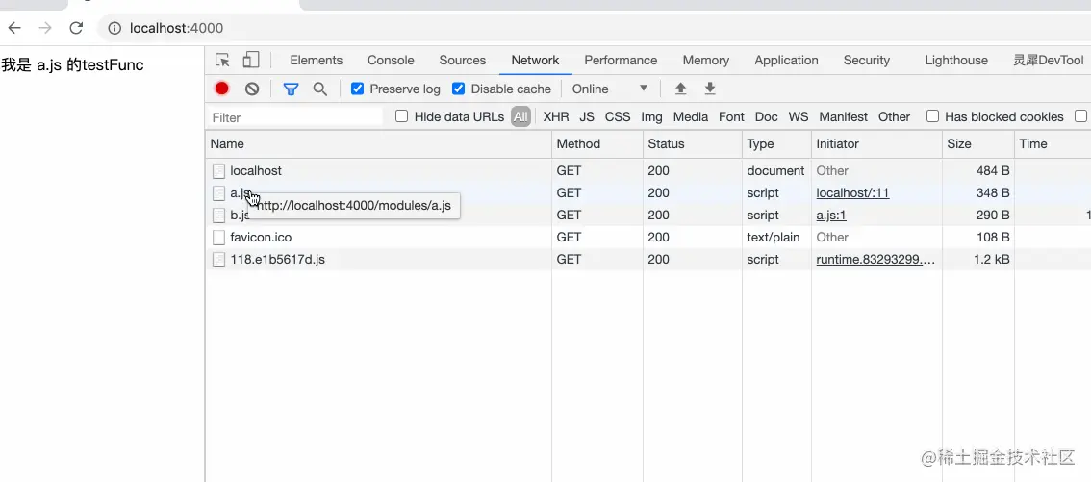Screen dimensions: 1091x482
Task: Activate the inspect element picker icon
Action: [x=222, y=61]
